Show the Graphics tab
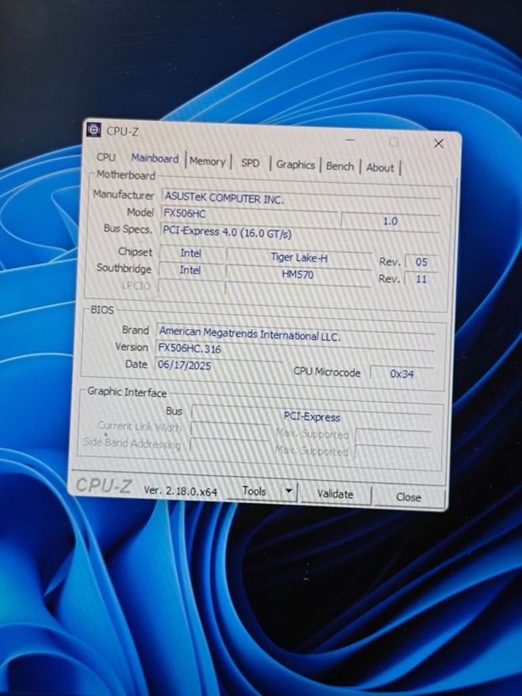 click(x=295, y=164)
